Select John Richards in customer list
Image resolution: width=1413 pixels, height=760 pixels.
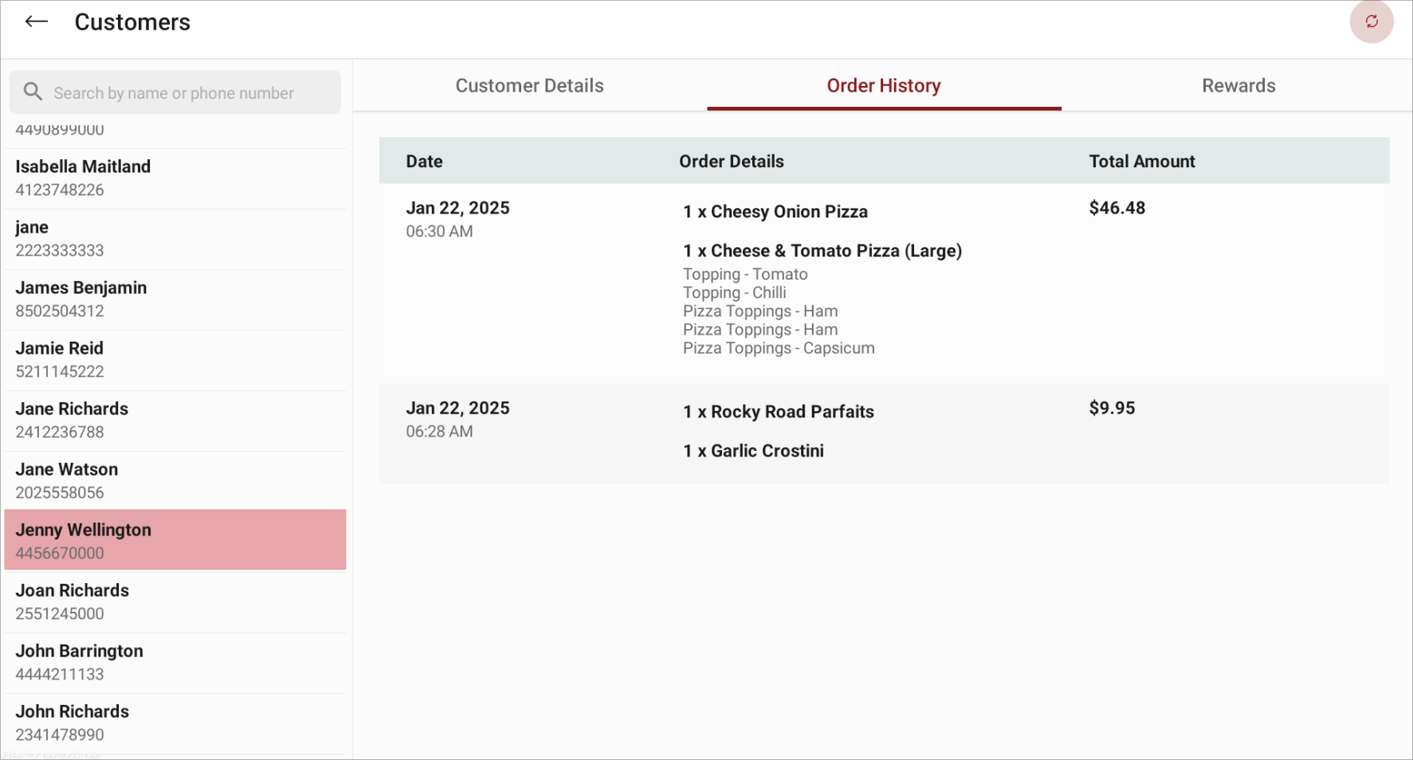point(175,723)
